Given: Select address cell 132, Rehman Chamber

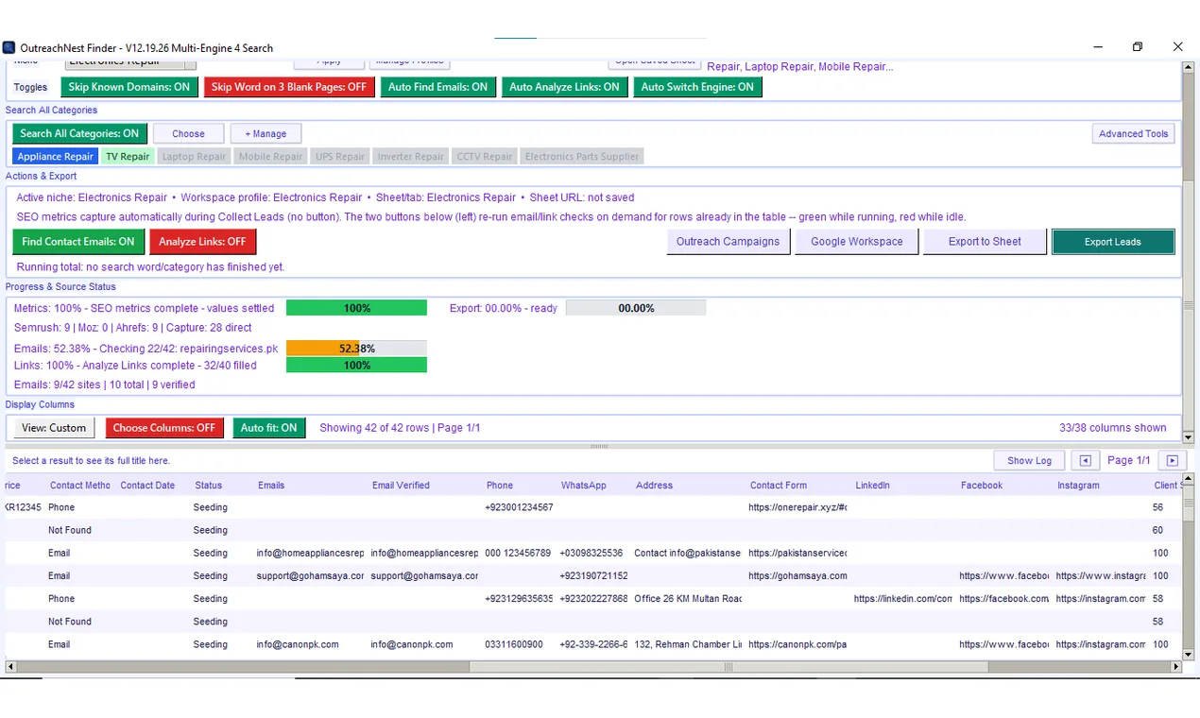Looking at the screenshot, I should tap(688, 644).
